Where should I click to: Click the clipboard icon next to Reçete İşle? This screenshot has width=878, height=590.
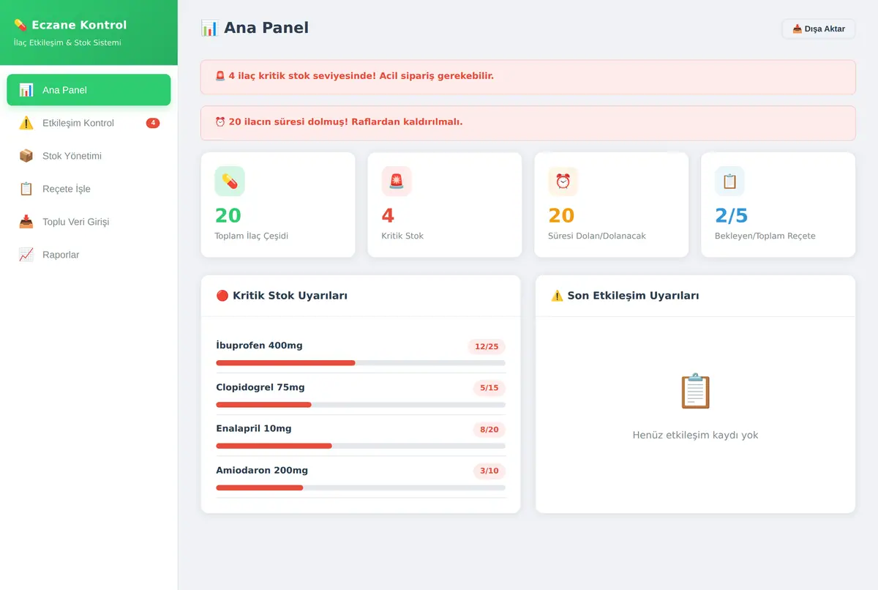pos(26,189)
